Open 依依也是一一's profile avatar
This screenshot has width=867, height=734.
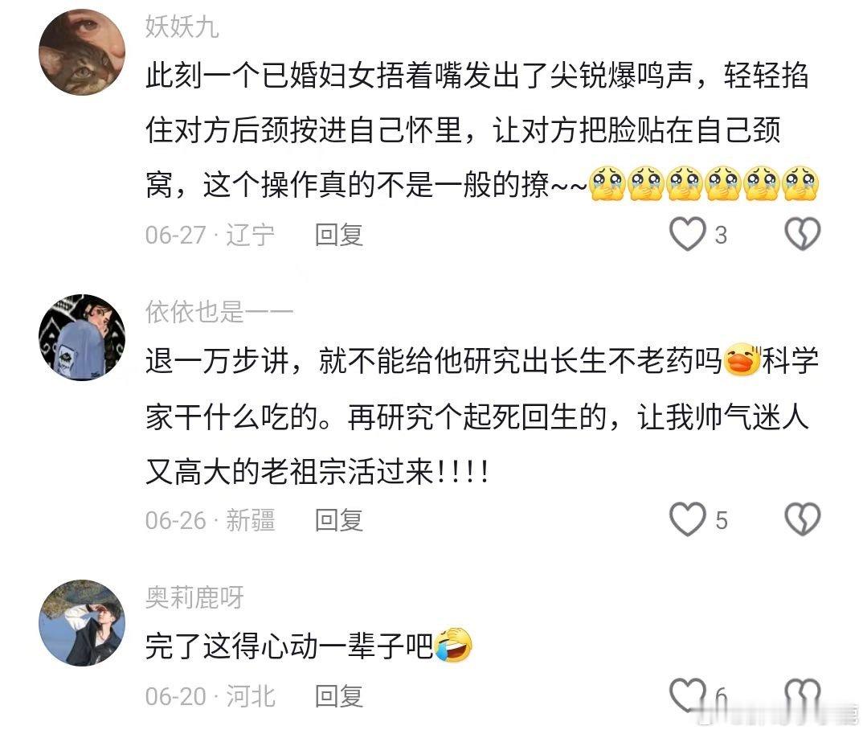(x=82, y=338)
